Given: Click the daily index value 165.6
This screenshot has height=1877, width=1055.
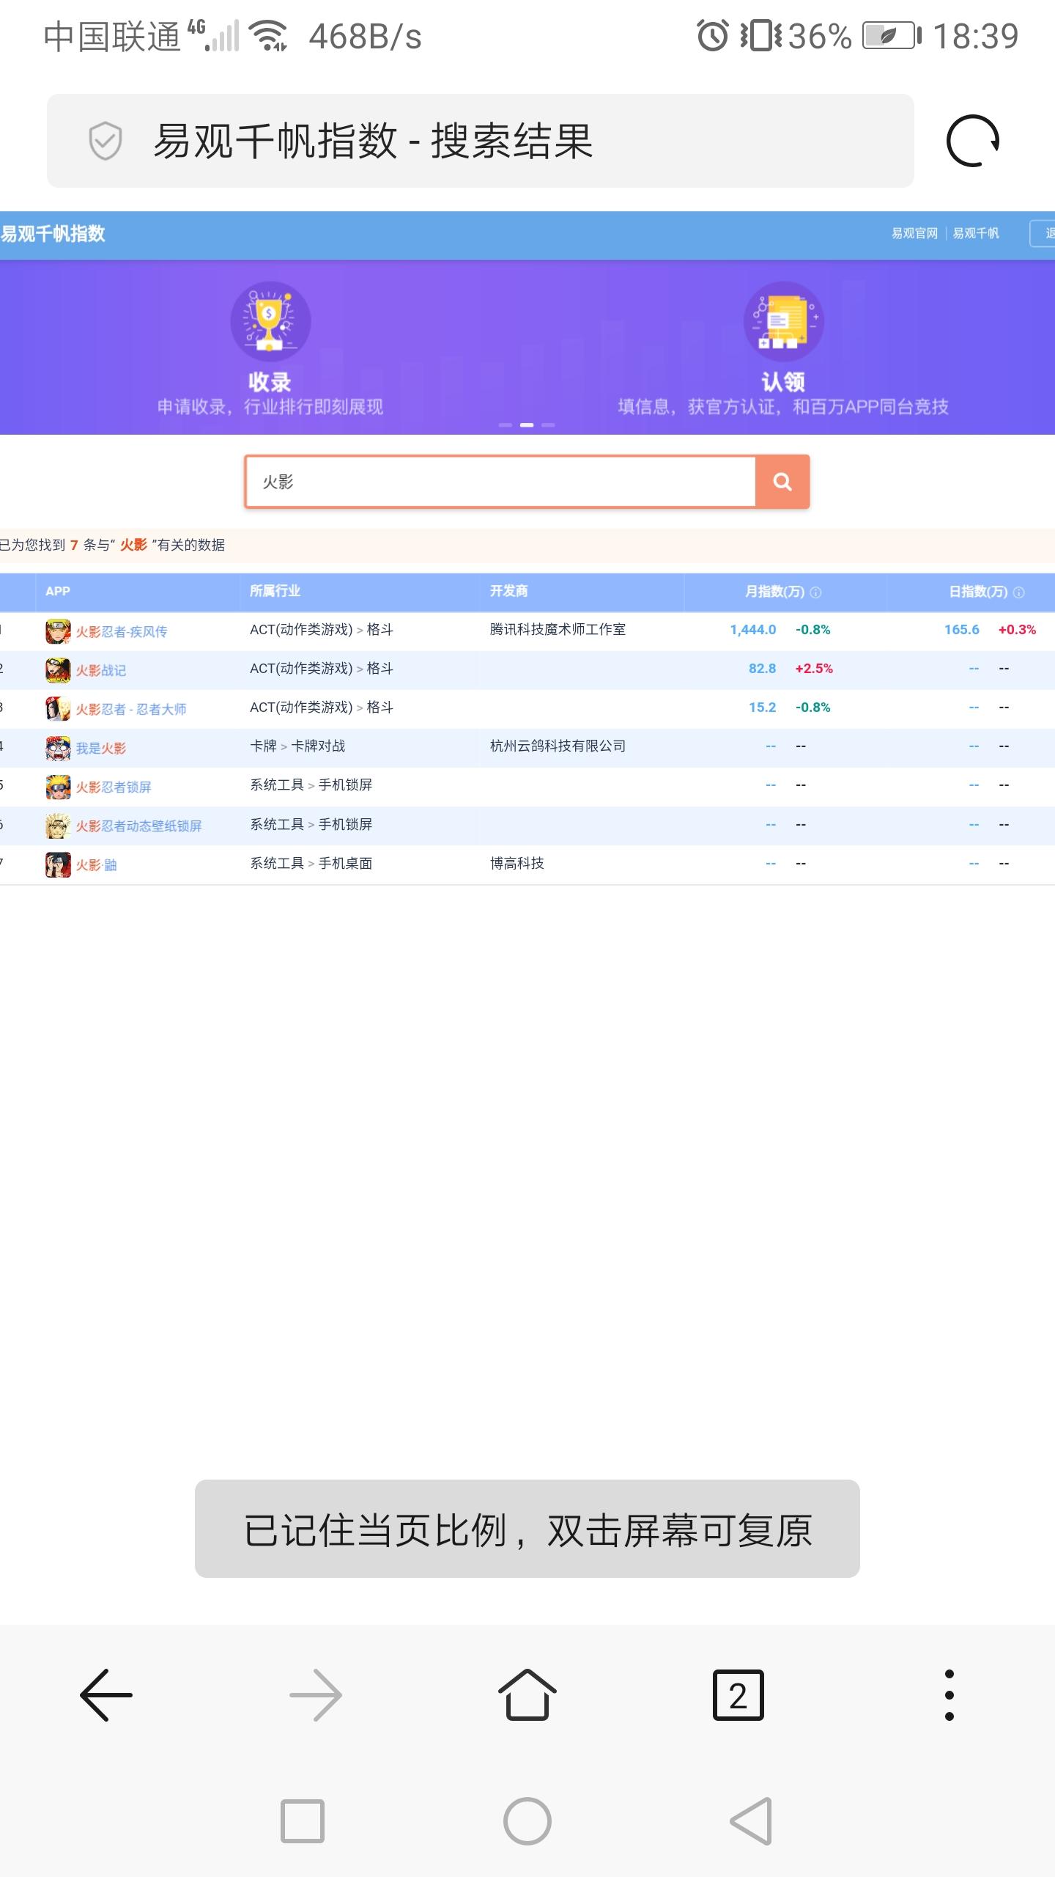Looking at the screenshot, I should 961,630.
